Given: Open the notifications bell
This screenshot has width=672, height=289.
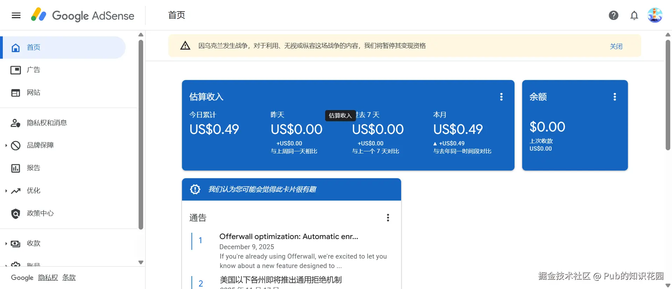Looking at the screenshot, I should point(634,15).
